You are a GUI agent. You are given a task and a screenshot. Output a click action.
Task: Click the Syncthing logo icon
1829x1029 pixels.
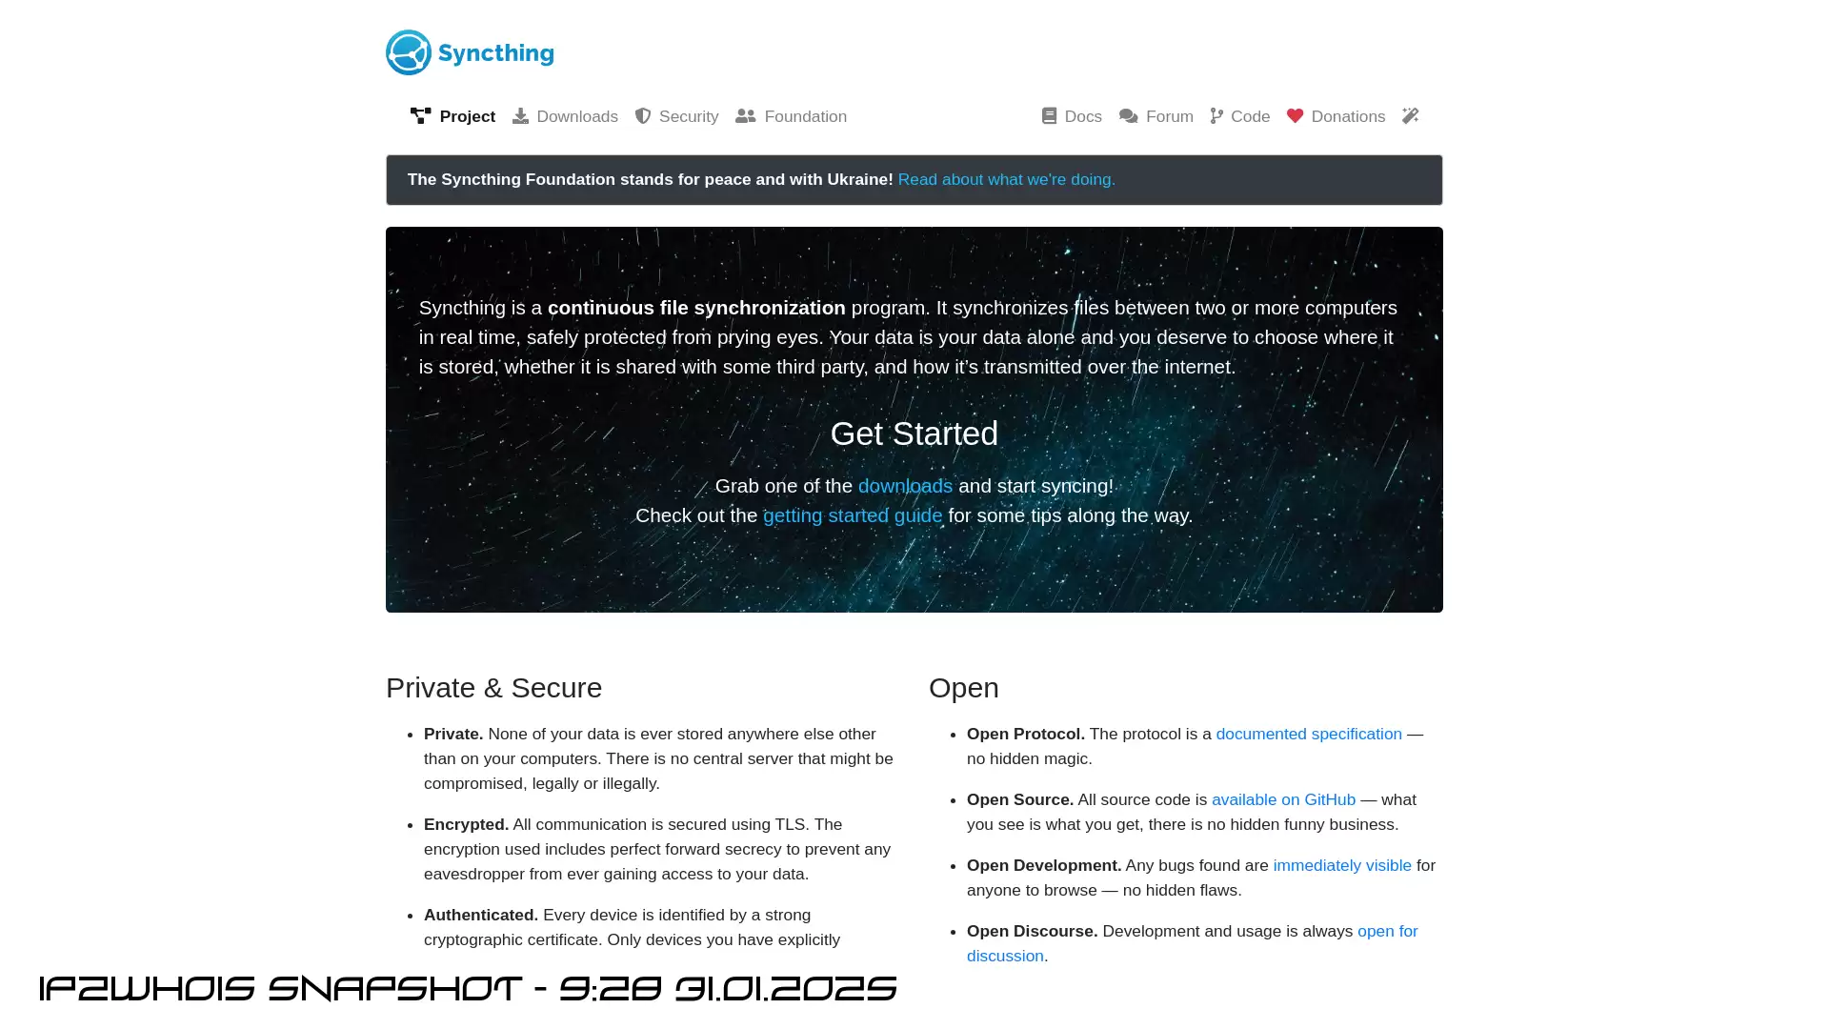(407, 51)
